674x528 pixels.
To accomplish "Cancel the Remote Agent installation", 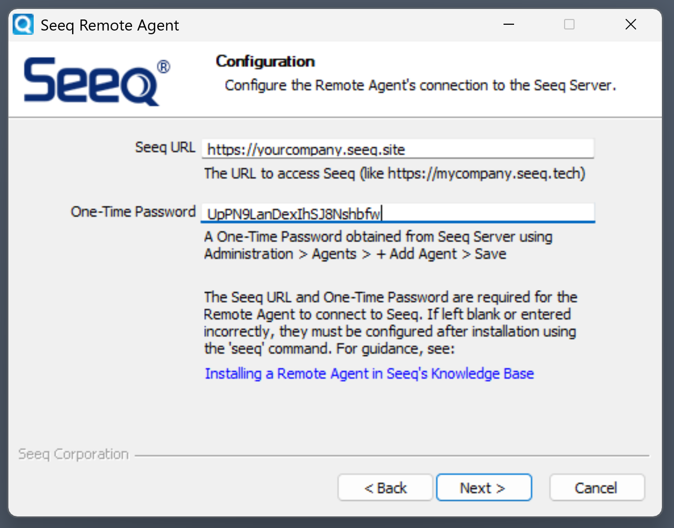I will point(597,488).
